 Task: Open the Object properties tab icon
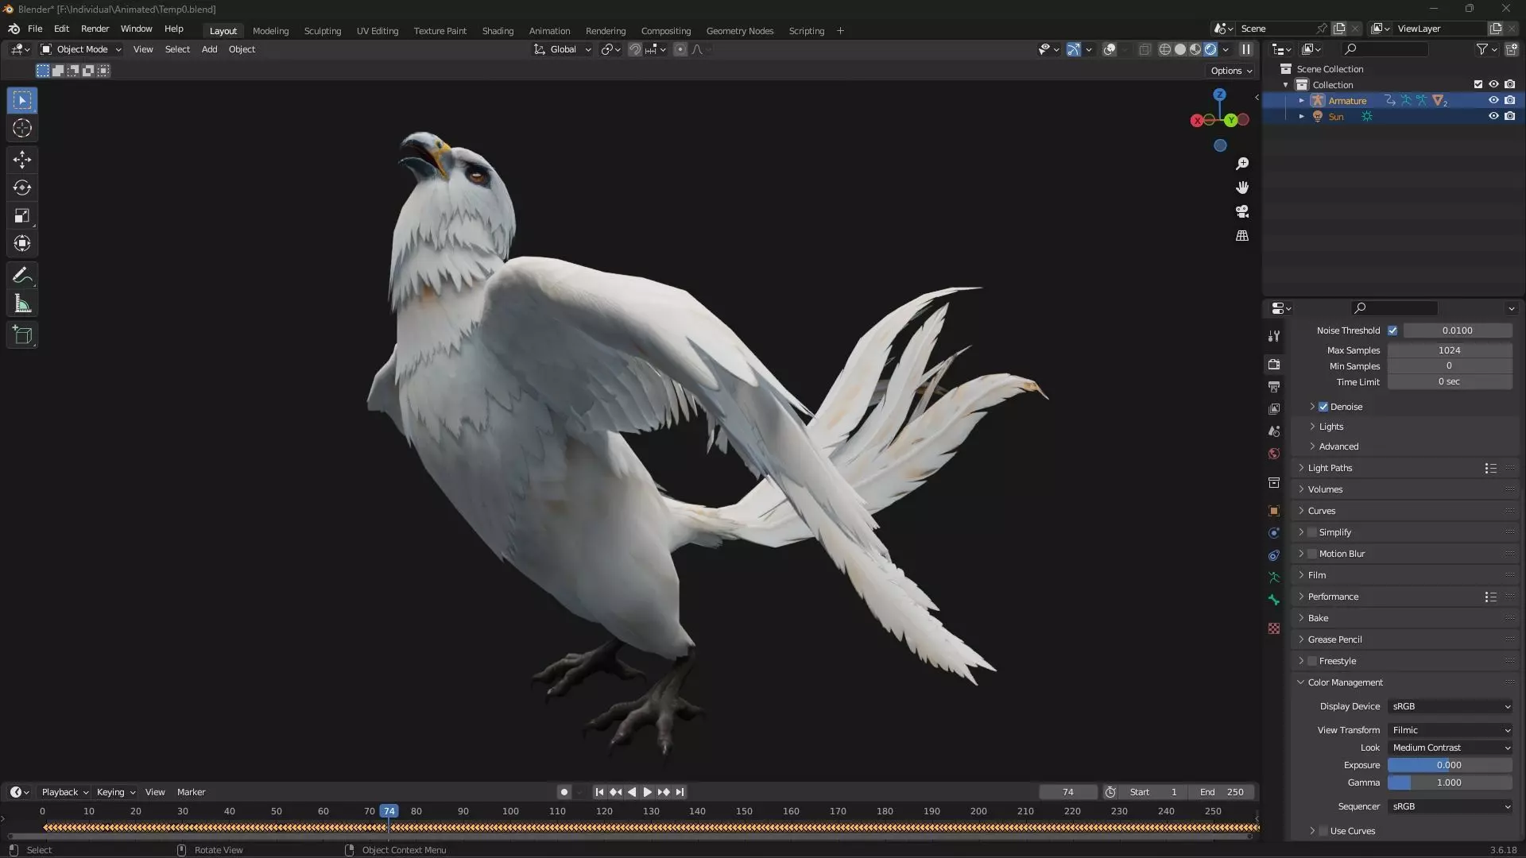tap(1274, 511)
